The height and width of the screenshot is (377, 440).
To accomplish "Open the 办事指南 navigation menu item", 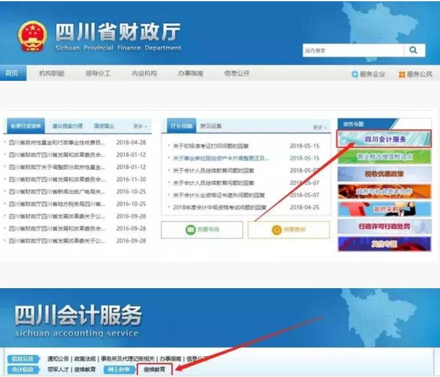I will click(x=190, y=73).
